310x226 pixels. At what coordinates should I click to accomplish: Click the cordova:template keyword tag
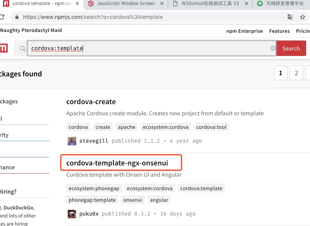point(201,188)
